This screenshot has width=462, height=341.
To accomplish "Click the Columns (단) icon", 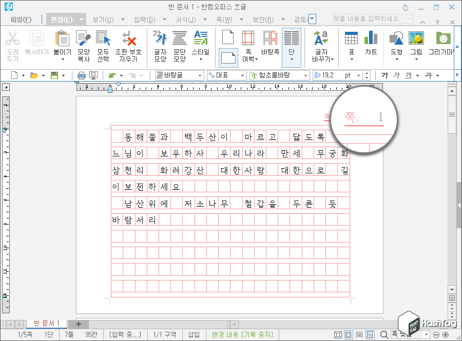I will [x=292, y=38].
